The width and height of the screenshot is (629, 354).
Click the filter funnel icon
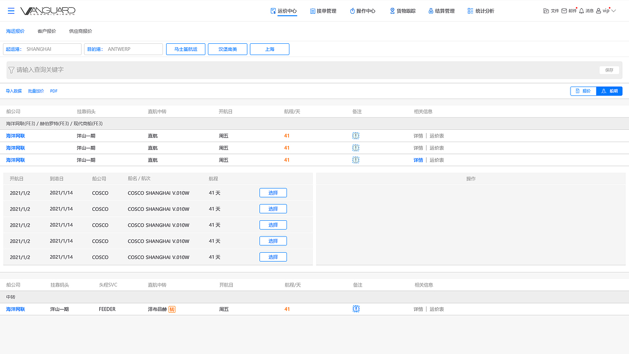point(11,70)
